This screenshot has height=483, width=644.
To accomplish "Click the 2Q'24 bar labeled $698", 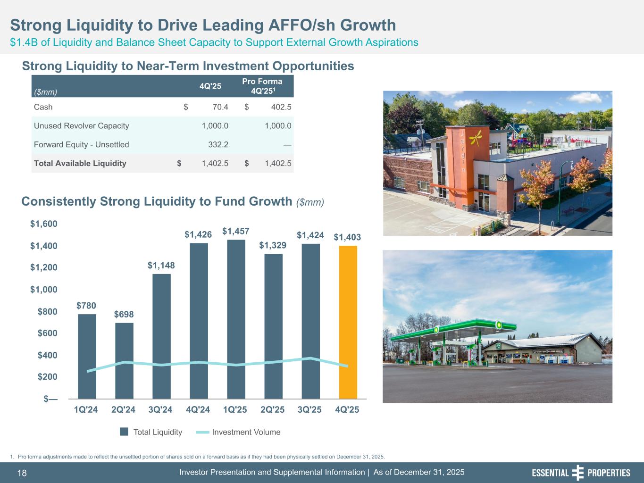I will coord(124,360).
